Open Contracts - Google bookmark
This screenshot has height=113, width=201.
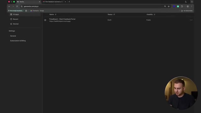(x=37, y=11)
